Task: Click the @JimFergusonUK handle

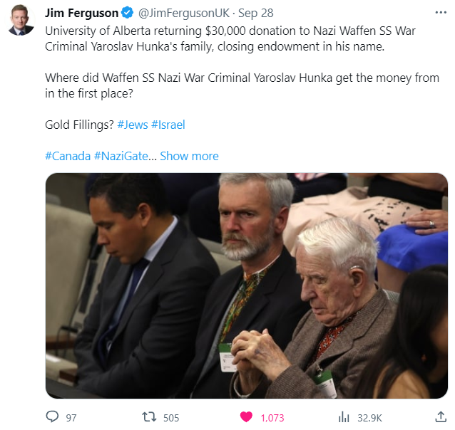Action: click(184, 13)
